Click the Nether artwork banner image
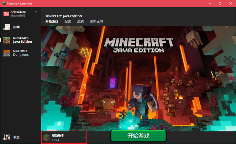Screen dimensions: 236x144 [x=138, y=78]
